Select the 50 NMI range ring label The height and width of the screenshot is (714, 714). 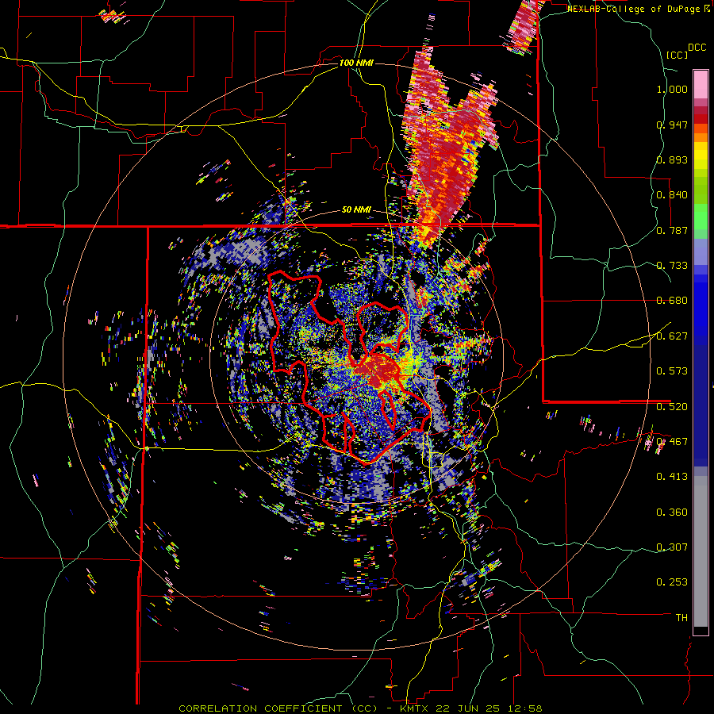coord(356,210)
